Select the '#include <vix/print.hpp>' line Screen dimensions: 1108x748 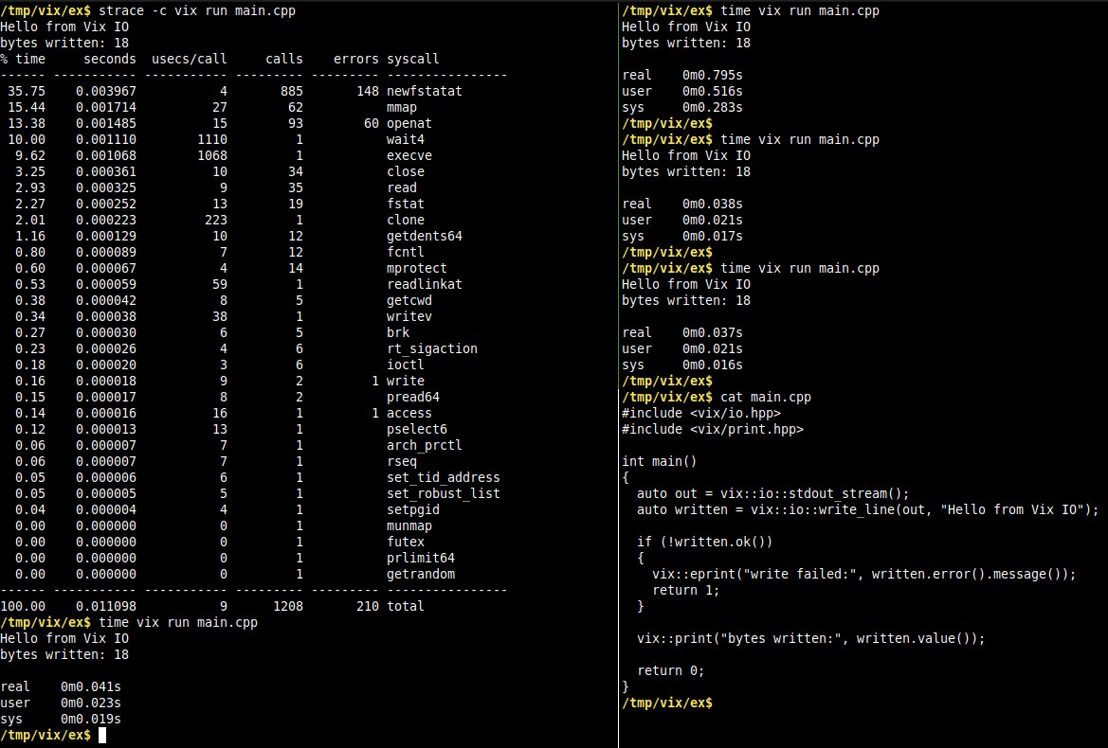(x=713, y=429)
